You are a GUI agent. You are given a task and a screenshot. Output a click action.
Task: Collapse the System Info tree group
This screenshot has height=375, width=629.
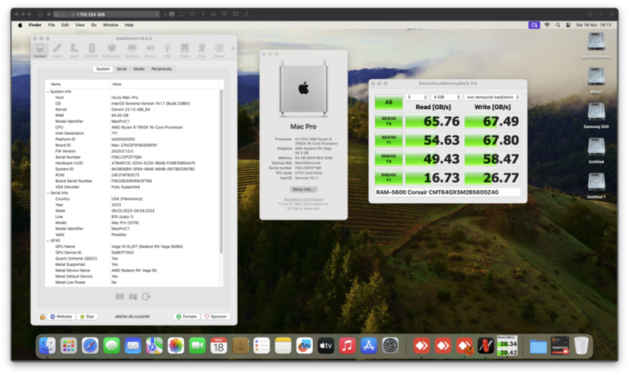coord(47,92)
